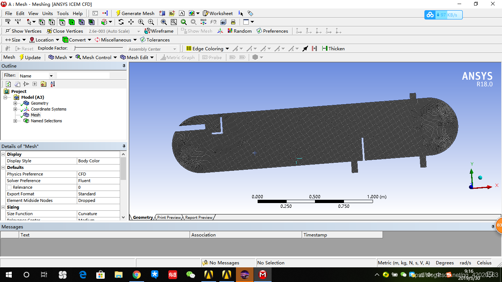Open the File menu
This screenshot has height=282, width=502.
pyautogui.click(x=8, y=13)
